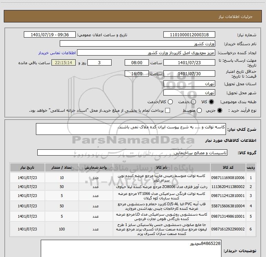Click the buyer notes box 84865228مجدپور
This screenshot has width=266, height=257.
pyautogui.click(x=131, y=248)
